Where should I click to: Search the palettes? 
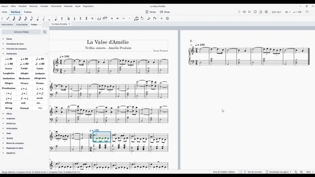44,32
